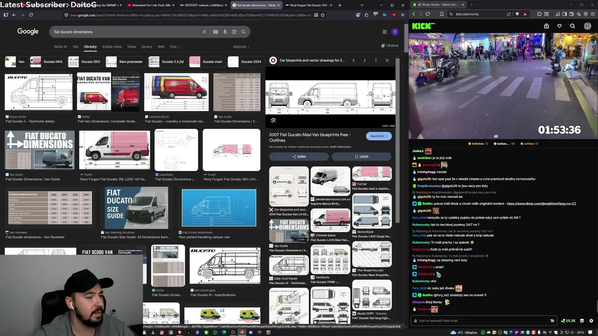
Task: Click the Uložit save button in preview
Action: click(362, 157)
